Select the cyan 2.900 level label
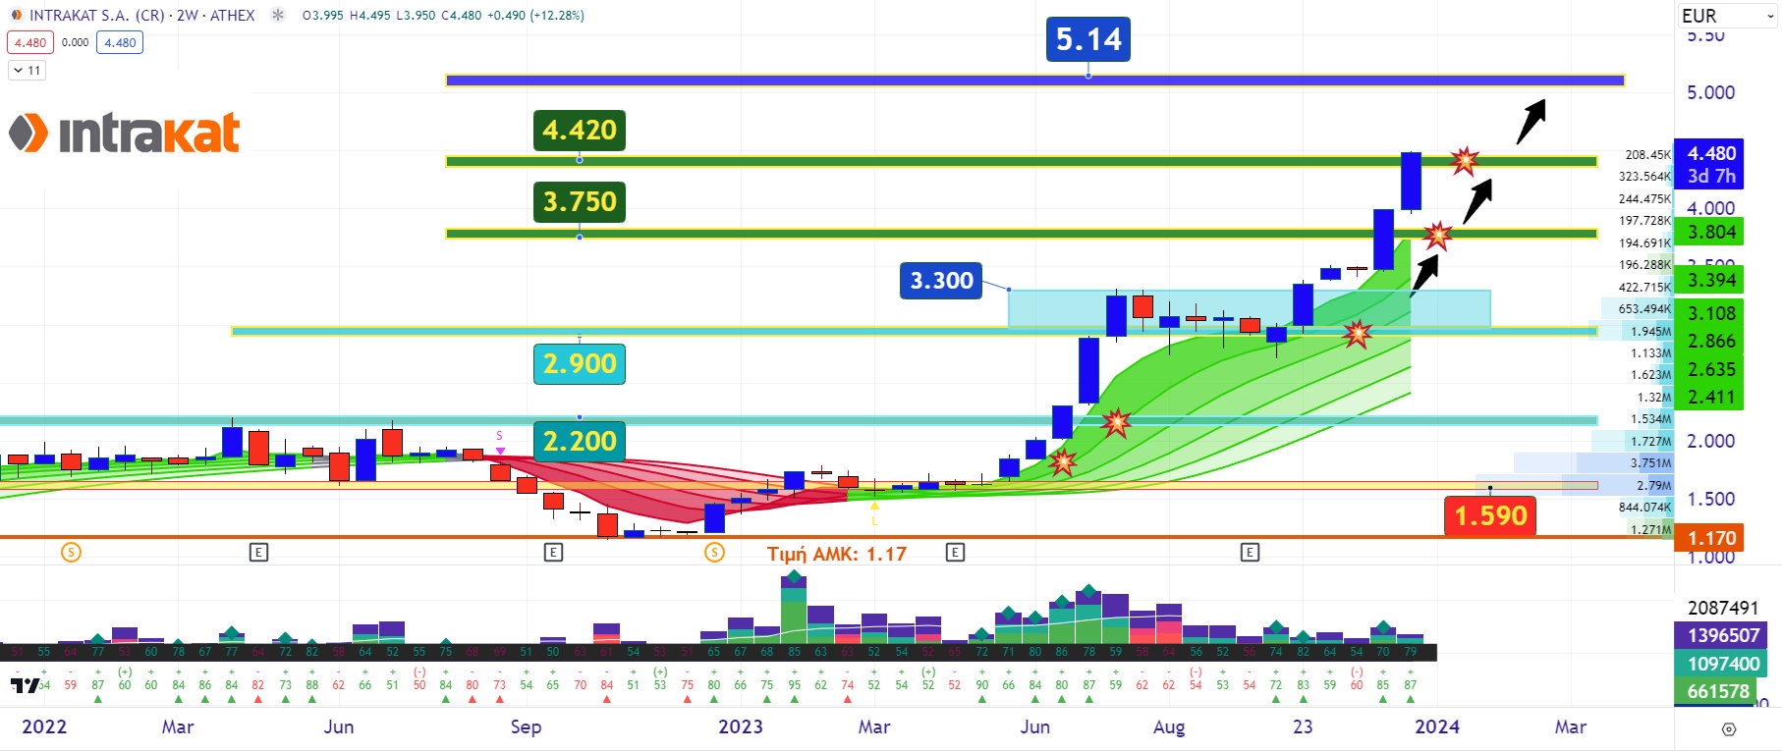This screenshot has width=1782, height=752. [x=580, y=364]
